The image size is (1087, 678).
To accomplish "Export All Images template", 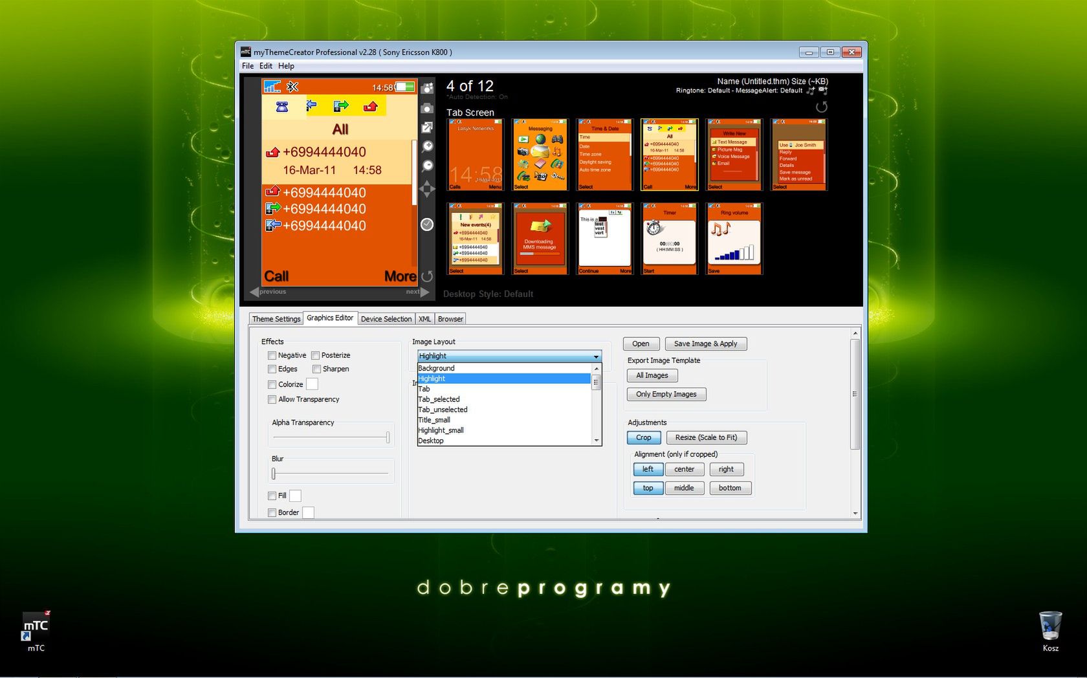I will coord(652,375).
